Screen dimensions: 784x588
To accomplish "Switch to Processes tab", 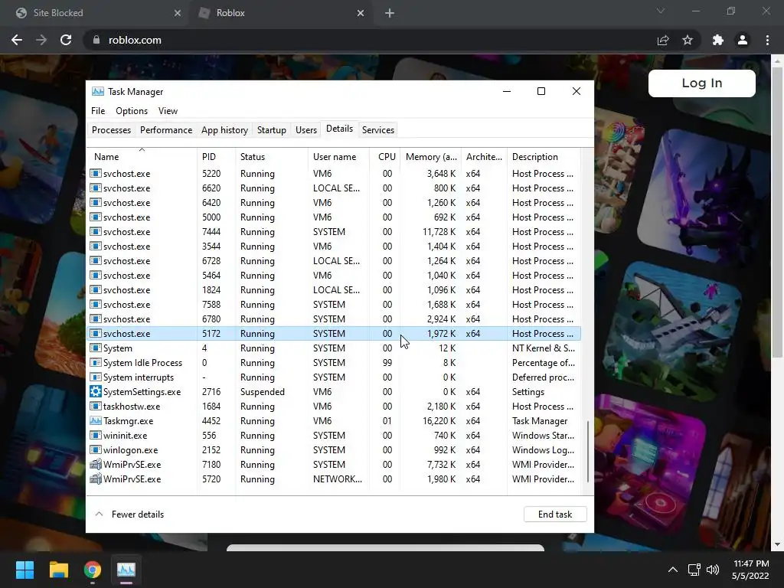I will click(111, 130).
